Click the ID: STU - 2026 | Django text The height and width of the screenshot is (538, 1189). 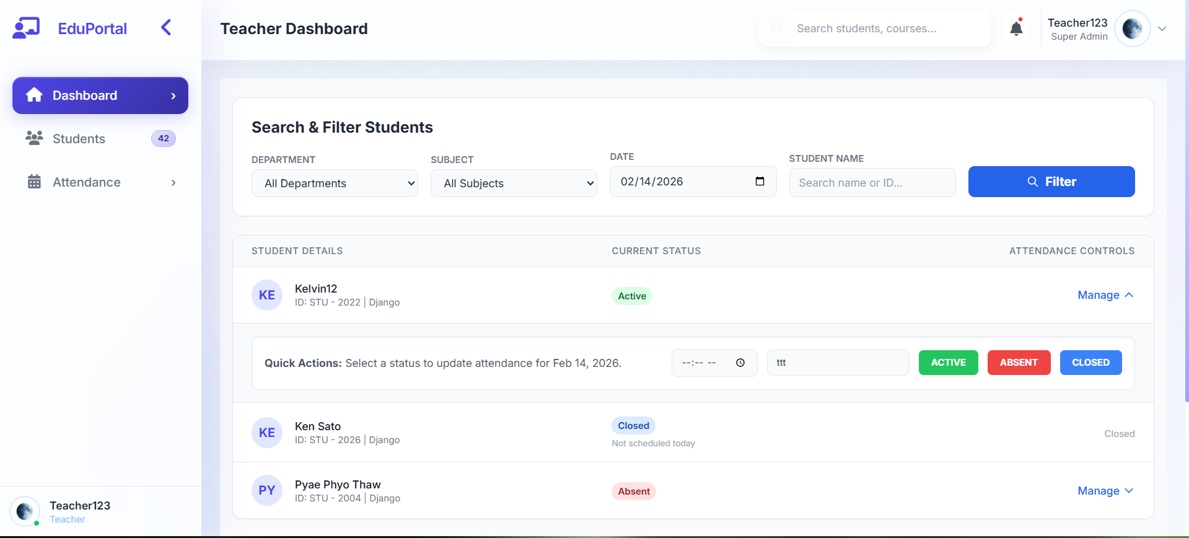[x=348, y=440]
